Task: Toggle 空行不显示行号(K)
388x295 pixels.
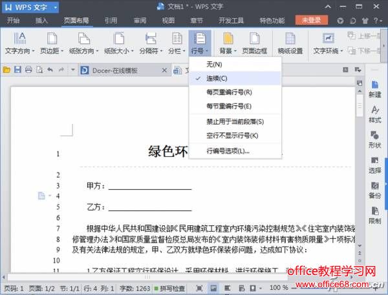Action: pos(235,136)
